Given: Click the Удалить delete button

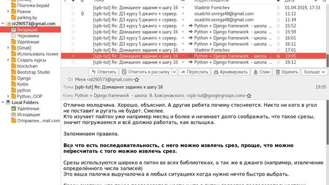Looking at the screenshot, I should (287, 72).
